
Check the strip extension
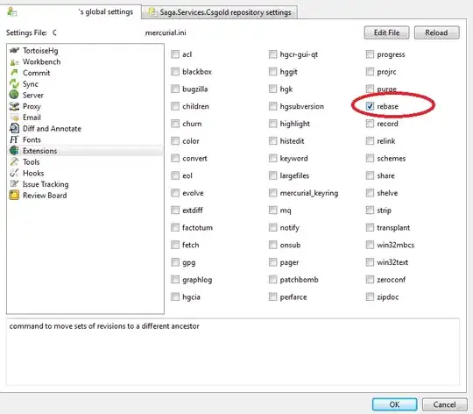(370, 211)
